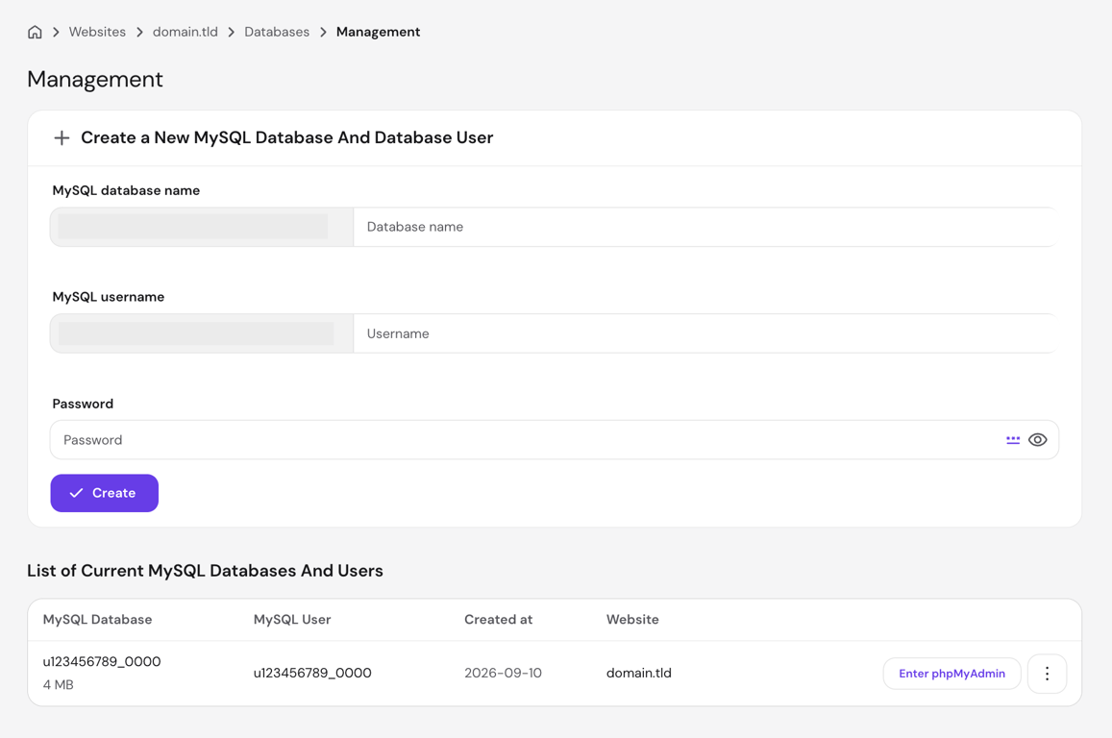Select database name u123456789_0000 with 4 MB
This screenshot has width=1112, height=738.
tap(102, 661)
